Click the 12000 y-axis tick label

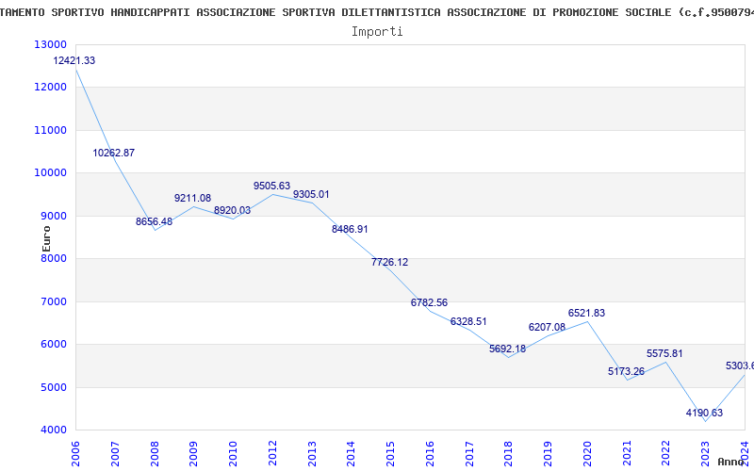click(51, 87)
